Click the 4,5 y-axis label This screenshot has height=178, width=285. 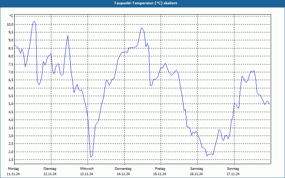click(x=11, y=112)
